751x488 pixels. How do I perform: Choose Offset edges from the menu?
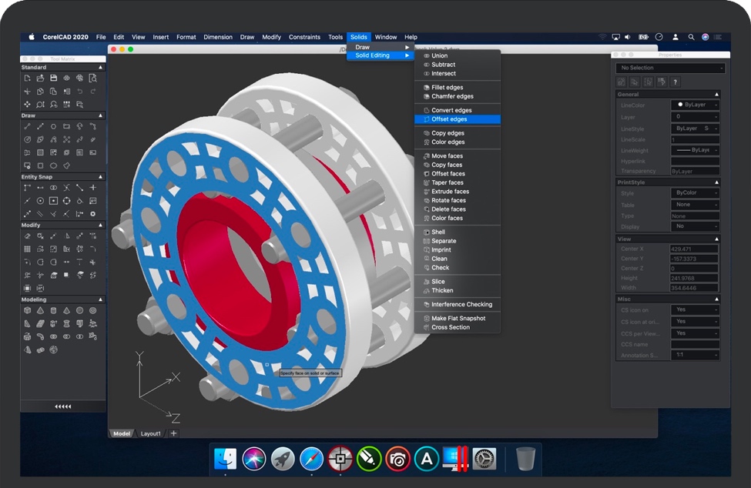pyautogui.click(x=449, y=119)
